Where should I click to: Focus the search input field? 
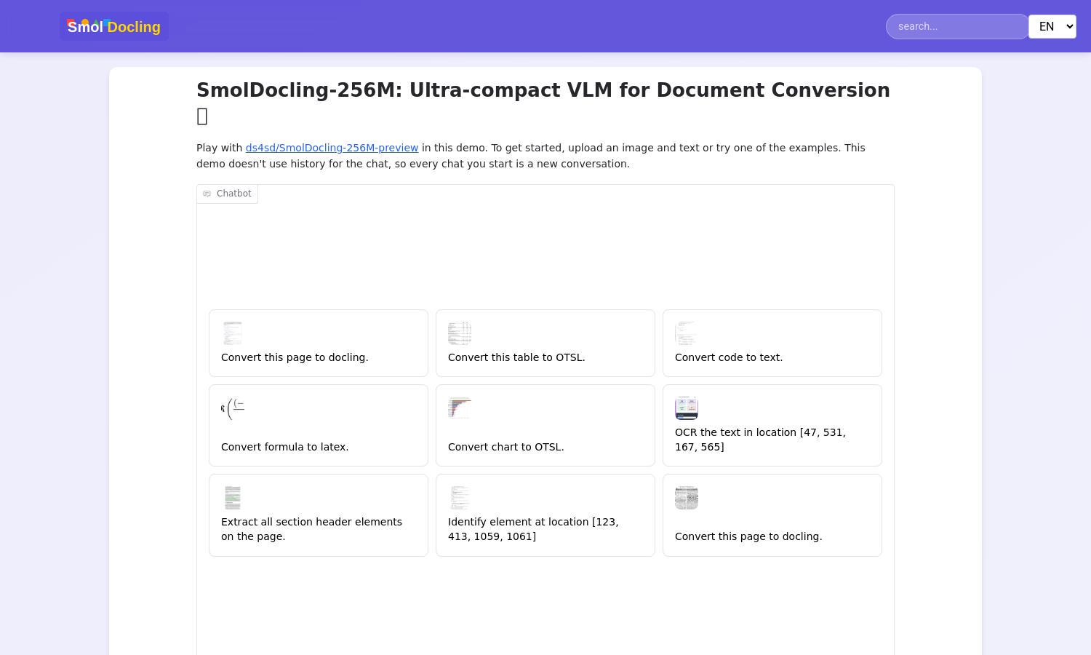[957, 26]
